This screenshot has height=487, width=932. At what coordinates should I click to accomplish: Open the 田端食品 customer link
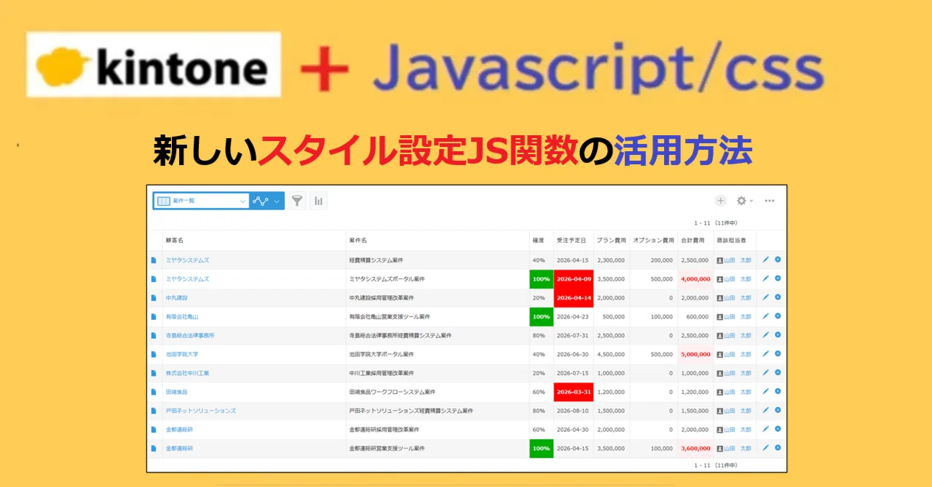tap(177, 392)
